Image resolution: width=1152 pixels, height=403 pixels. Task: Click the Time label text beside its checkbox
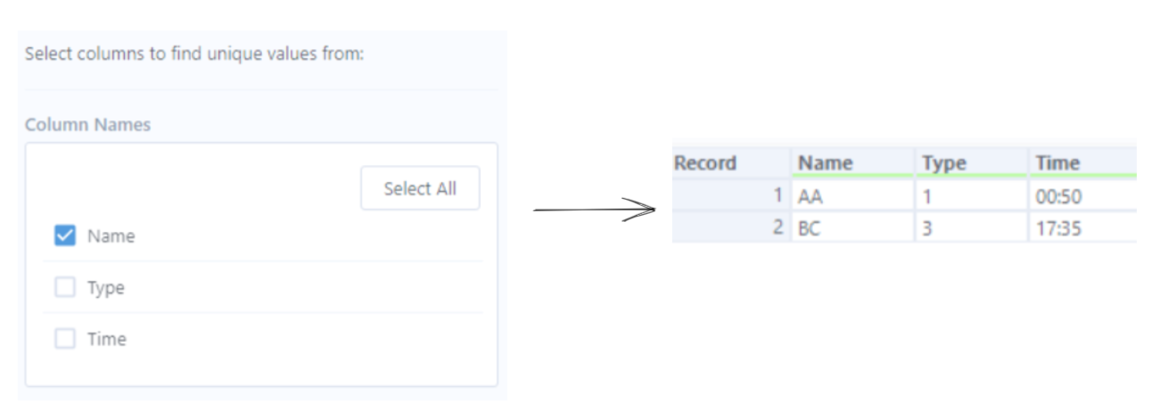click(x=106, y=339)
